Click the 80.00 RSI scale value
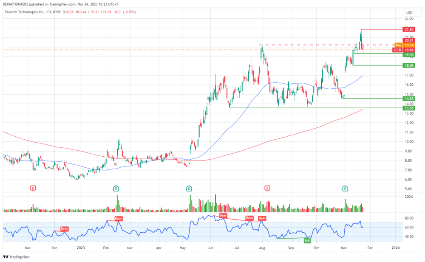The width and height of the screenshot is (425, 262). (409, 218)
